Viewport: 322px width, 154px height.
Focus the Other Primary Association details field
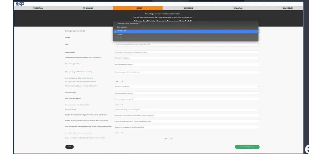coord(187,65)
